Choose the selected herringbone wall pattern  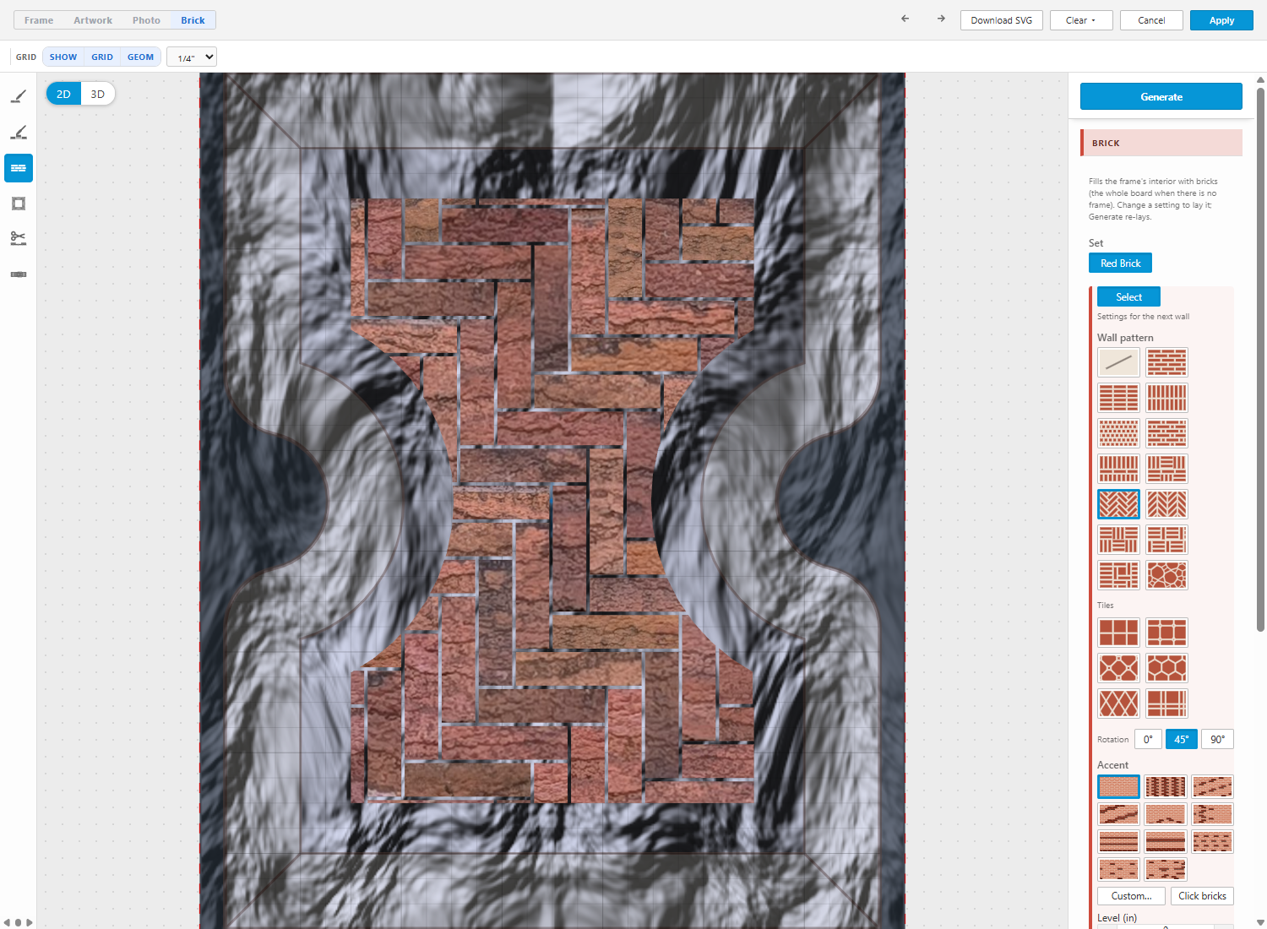(x=1118, y=504)
